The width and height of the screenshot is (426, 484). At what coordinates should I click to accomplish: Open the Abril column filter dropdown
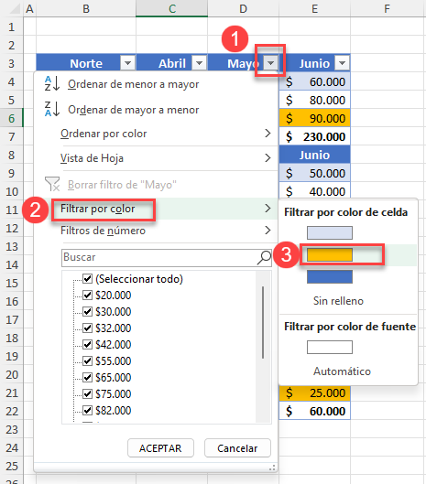[199, 63]
